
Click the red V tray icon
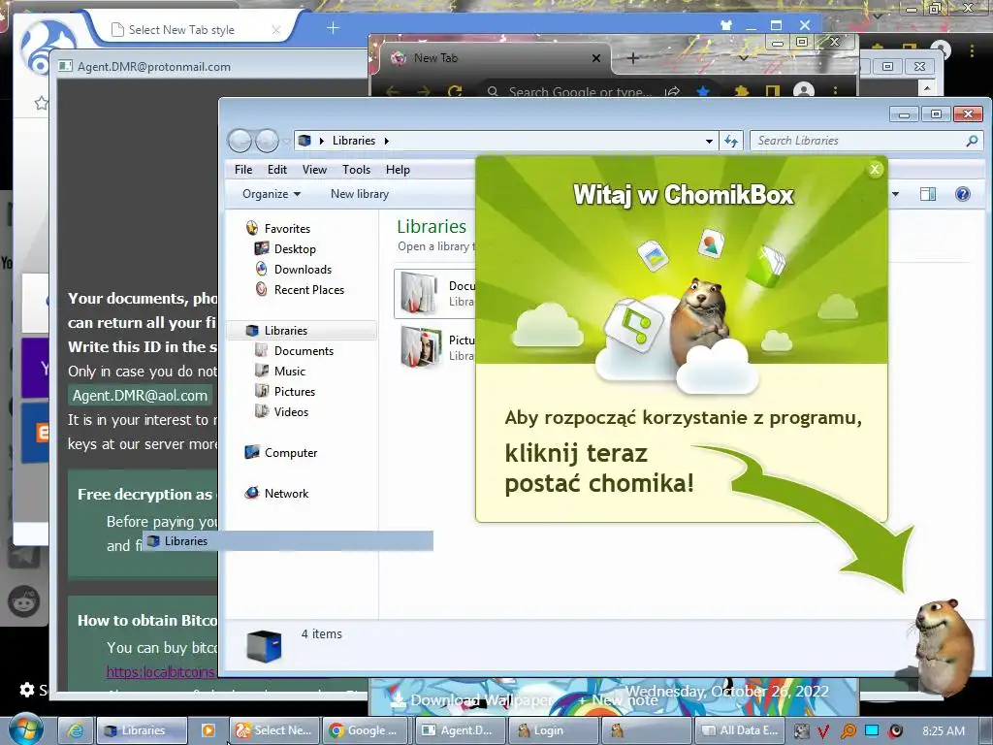[x=823, y=731]
